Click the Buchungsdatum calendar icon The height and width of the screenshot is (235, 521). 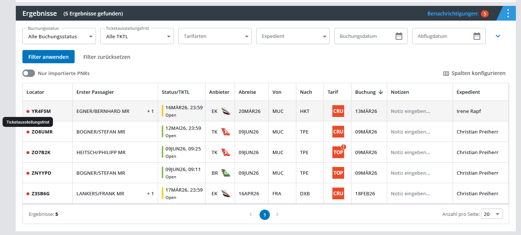[x=399, y=36]
